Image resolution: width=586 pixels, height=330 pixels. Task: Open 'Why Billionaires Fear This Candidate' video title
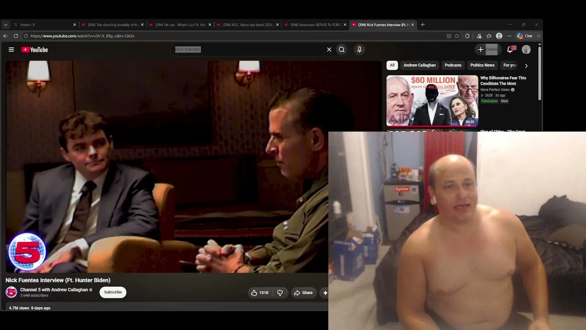503,81
